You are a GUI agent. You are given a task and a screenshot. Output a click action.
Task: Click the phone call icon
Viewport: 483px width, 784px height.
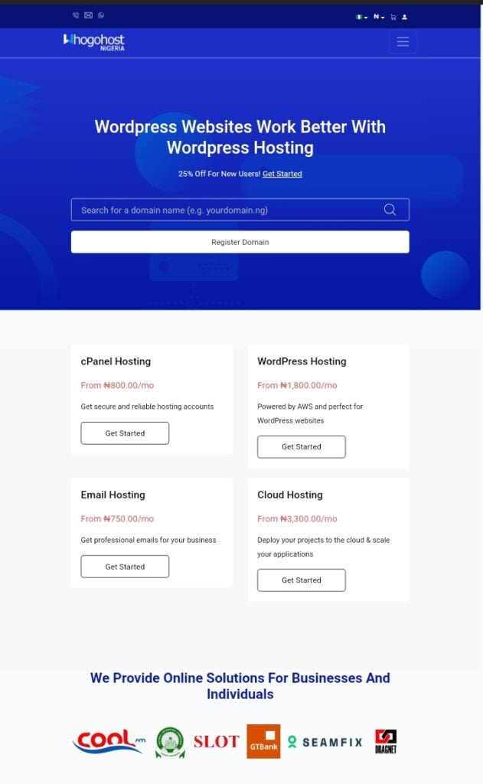tap(76, 15)
